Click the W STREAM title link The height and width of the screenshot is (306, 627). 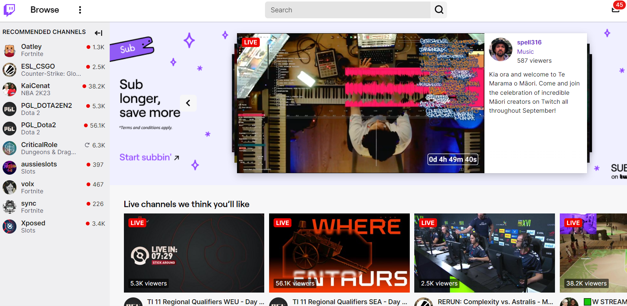pyautogui.click(x=605, y=302)
